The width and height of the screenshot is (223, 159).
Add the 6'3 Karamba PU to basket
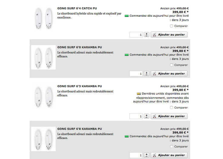coord(169,116)
